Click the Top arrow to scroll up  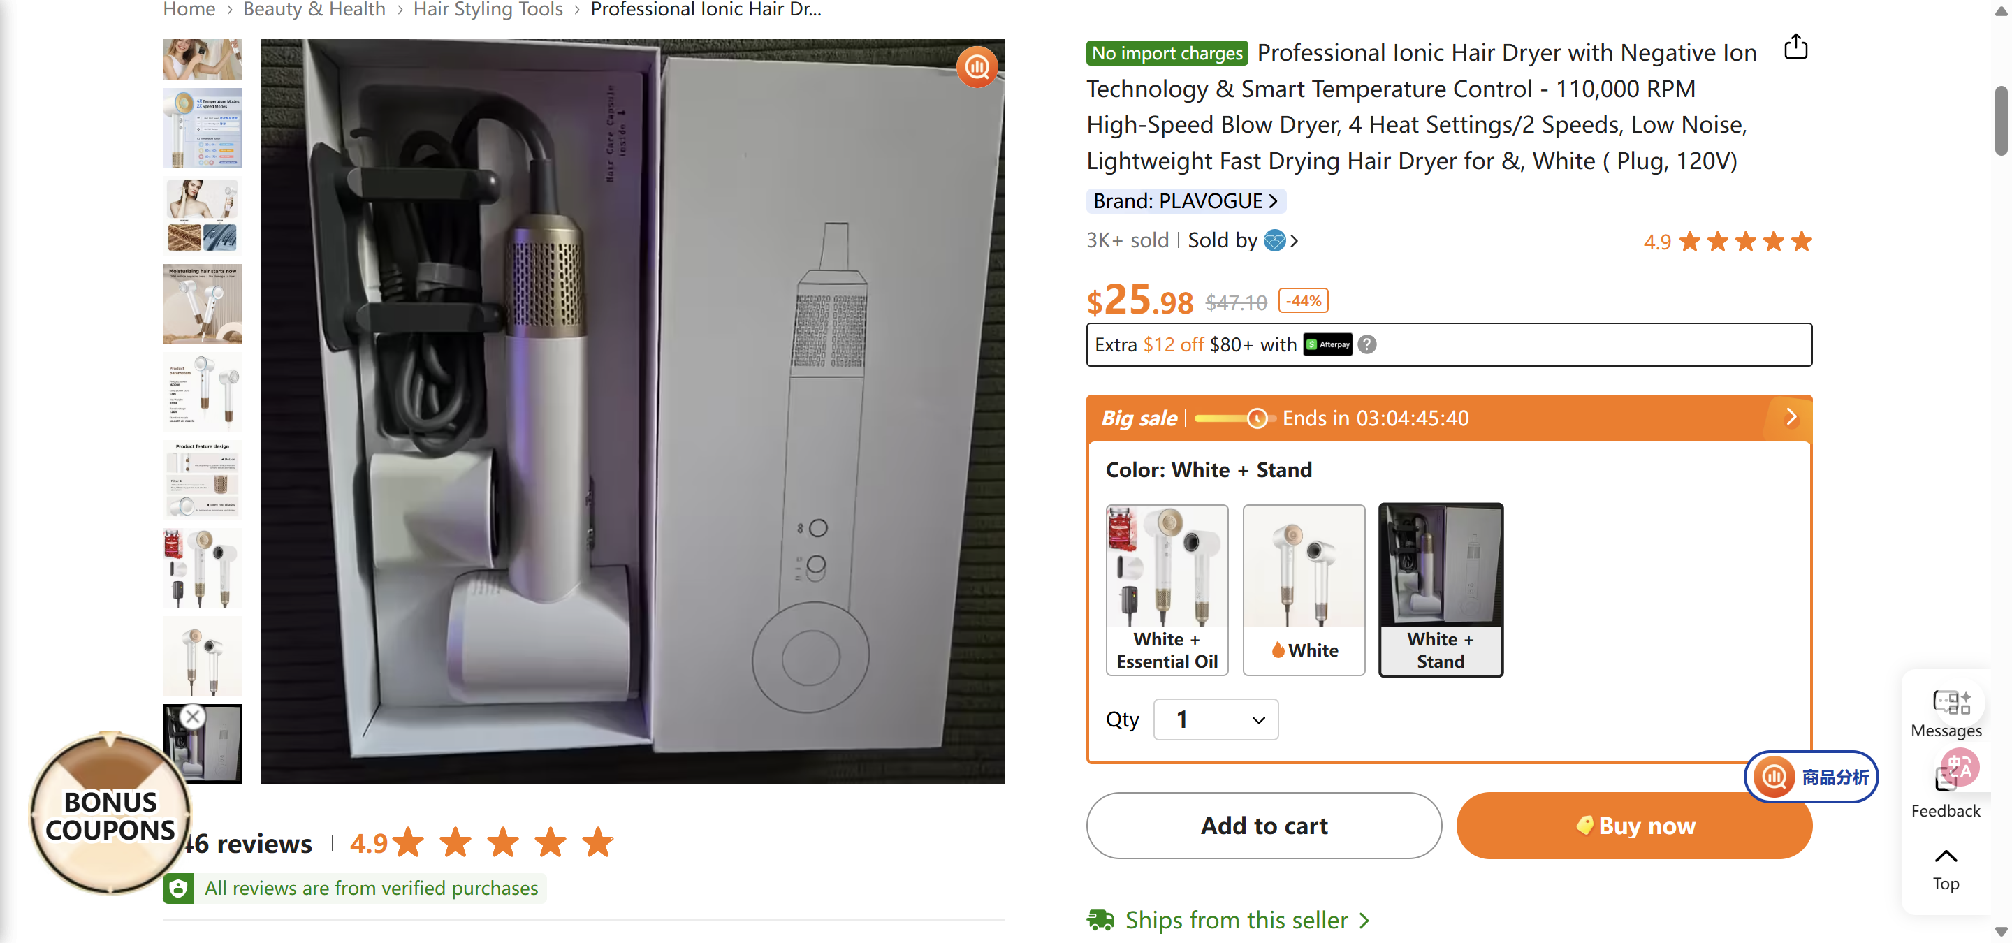(x=1945, y=857)
